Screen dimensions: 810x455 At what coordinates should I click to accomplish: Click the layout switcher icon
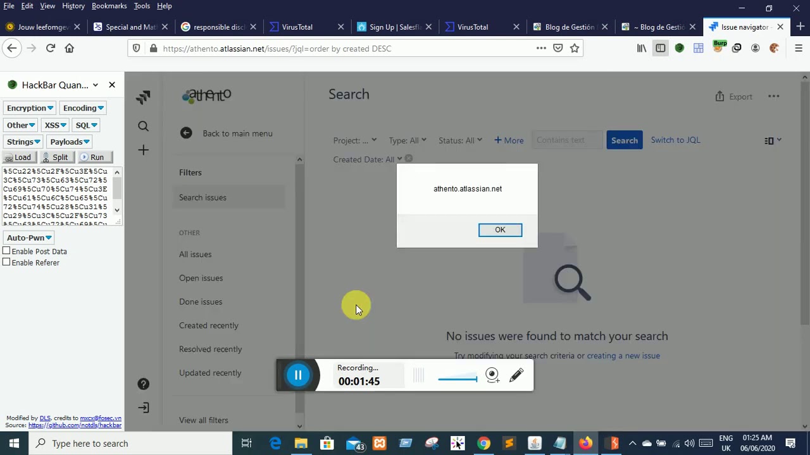click(x=772, y=140)
